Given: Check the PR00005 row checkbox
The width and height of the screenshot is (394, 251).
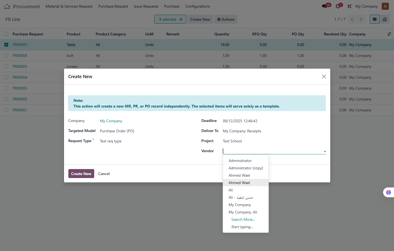Looking at the screenshot, I should [6, 66].
